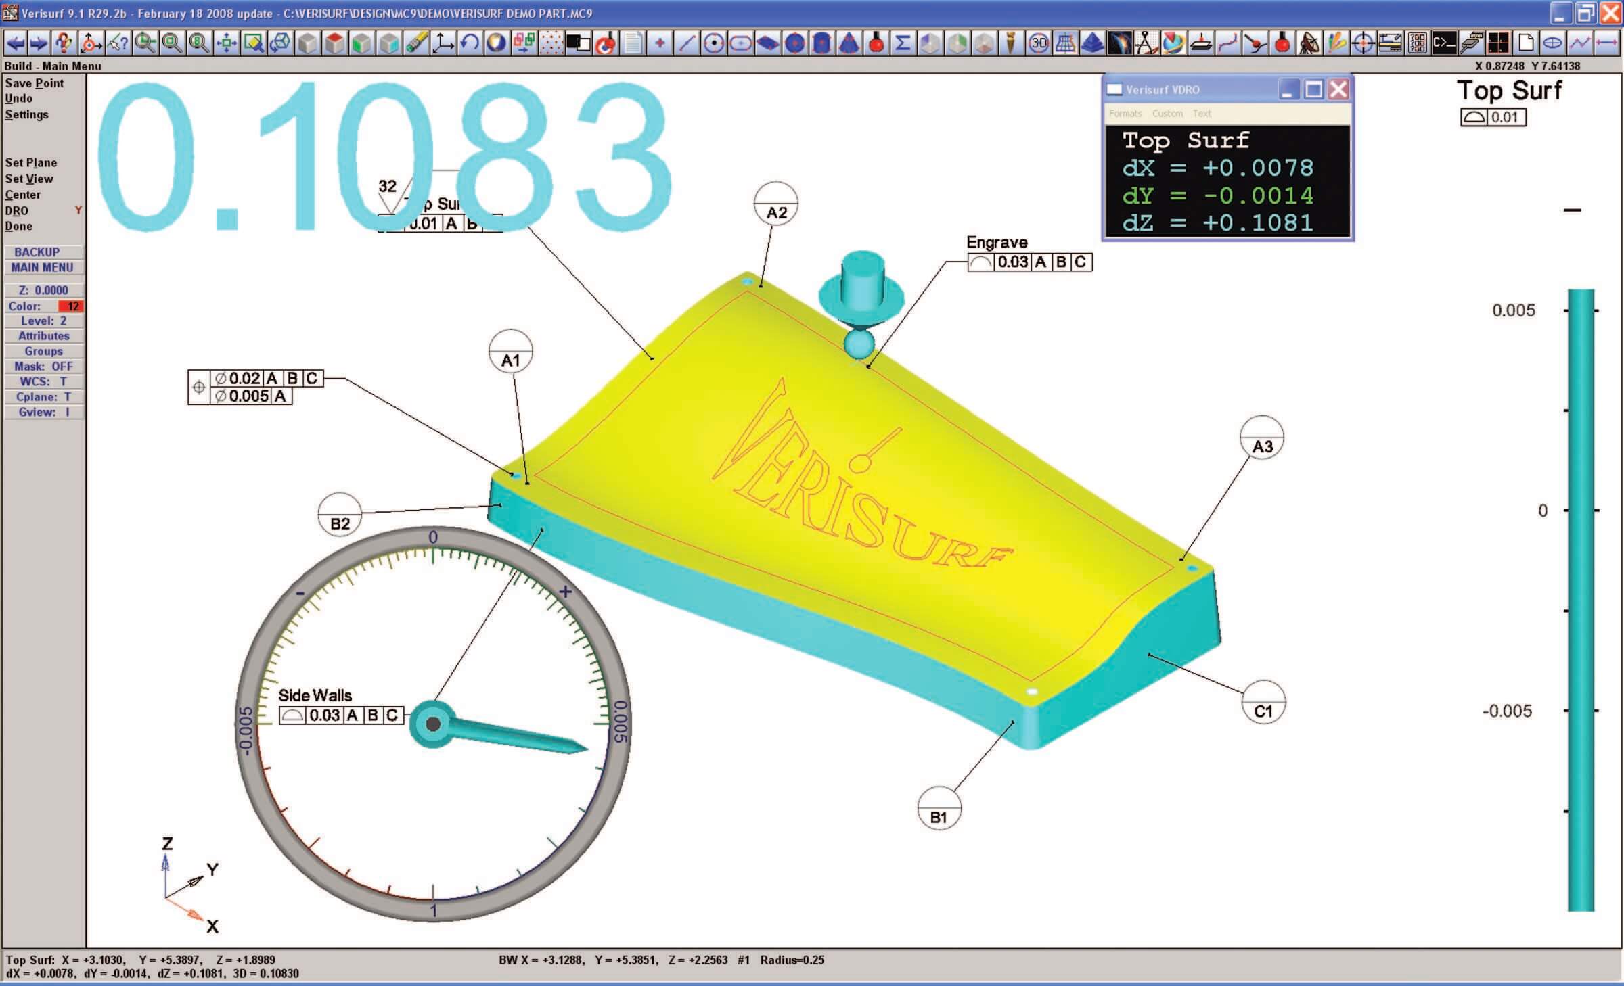Click the BW X = +3.1288 status text
Image resolution: width=1624 pixels, height=986 pixels.
click(x=541, y=960)
